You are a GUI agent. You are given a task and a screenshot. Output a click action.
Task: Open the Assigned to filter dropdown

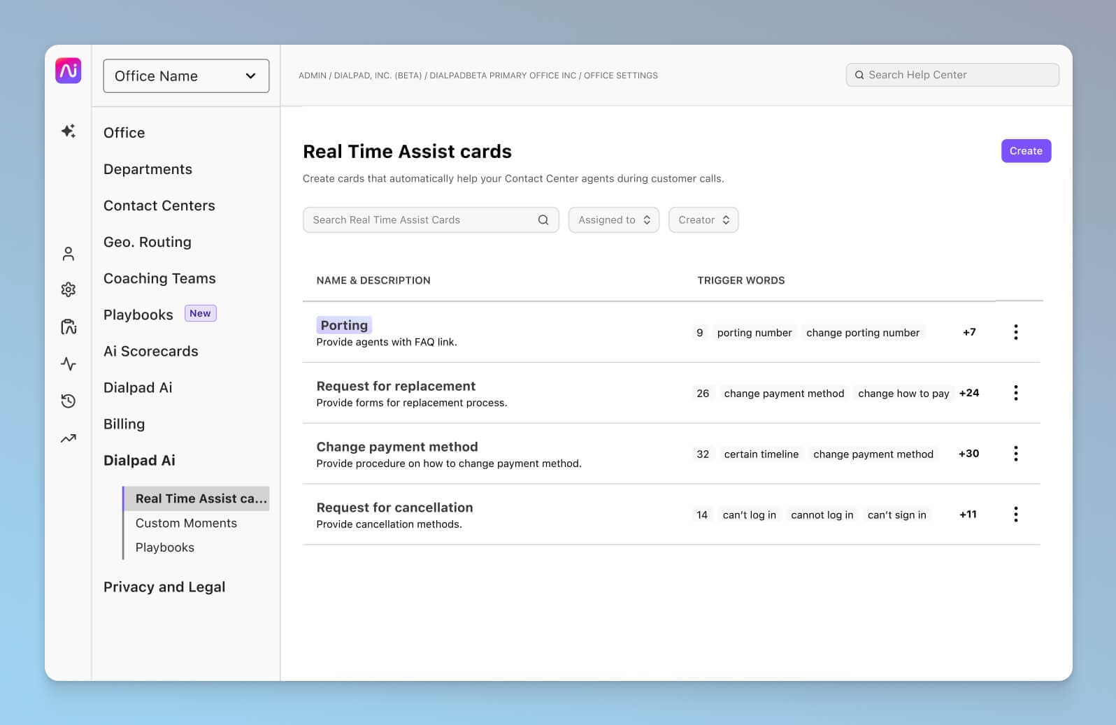pyautogui.click(x=613, y=220)
